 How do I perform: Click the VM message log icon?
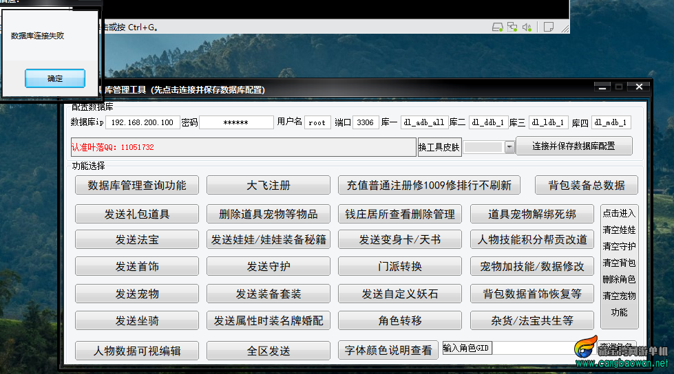click(549, 27)
